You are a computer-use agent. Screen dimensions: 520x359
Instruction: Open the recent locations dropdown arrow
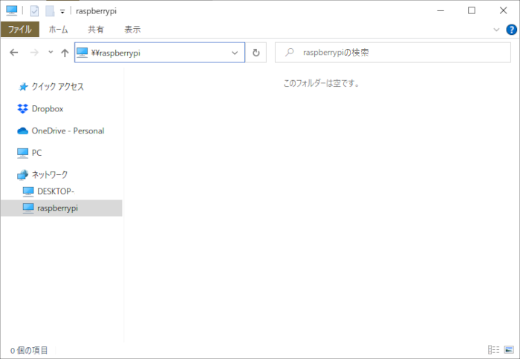(51, 53)
